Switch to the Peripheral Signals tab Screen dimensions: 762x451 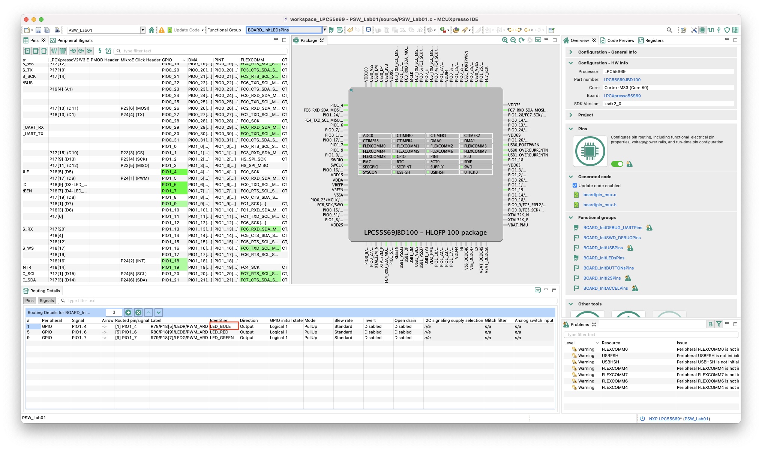pos(75,40)
